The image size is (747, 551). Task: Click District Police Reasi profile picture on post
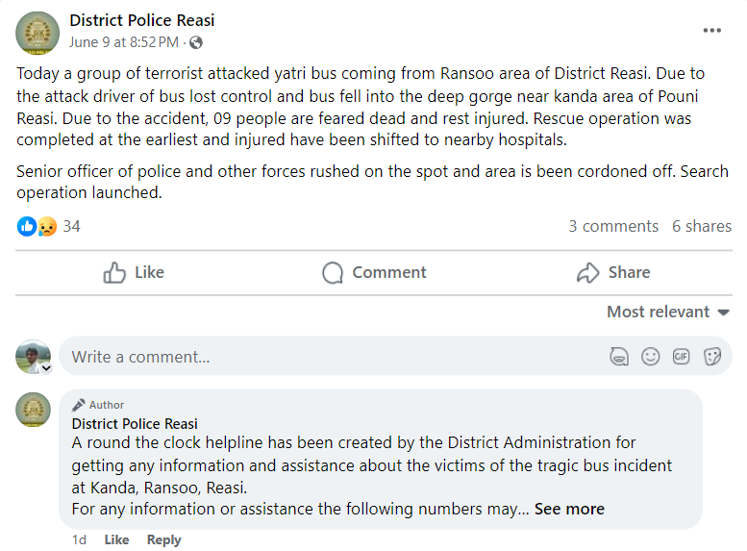[x=37, y=33]
